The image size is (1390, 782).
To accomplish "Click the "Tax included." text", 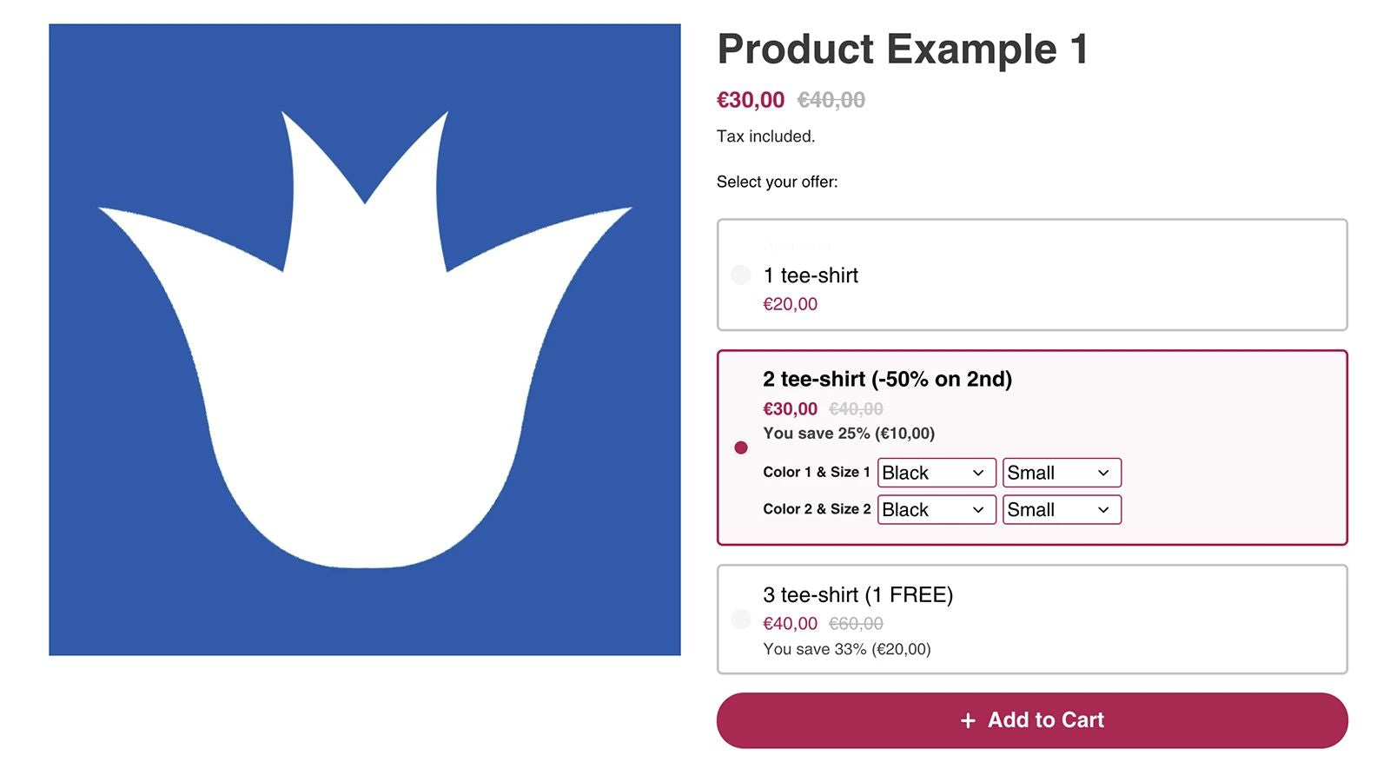I will click(765, 136).
